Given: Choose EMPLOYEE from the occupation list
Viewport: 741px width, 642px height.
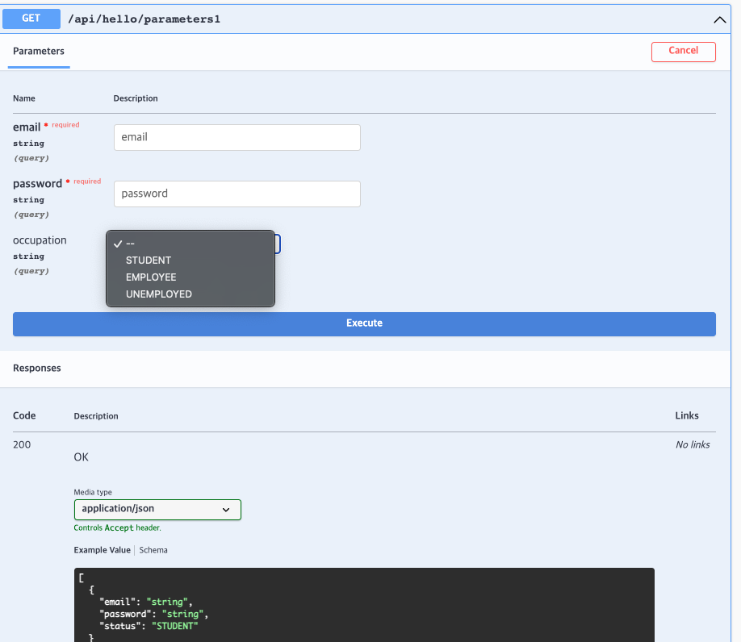Looking at the screenshot, I should [x=151, y=277].
